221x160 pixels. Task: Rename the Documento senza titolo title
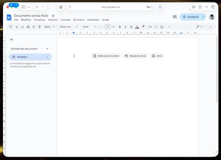pos(31,16)
